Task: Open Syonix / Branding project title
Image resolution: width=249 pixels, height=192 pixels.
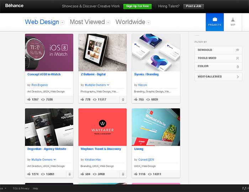Action: [x=146, y=74]
